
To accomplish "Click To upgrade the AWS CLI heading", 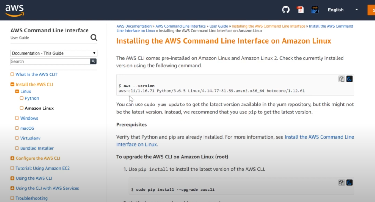I will (172, 157).
